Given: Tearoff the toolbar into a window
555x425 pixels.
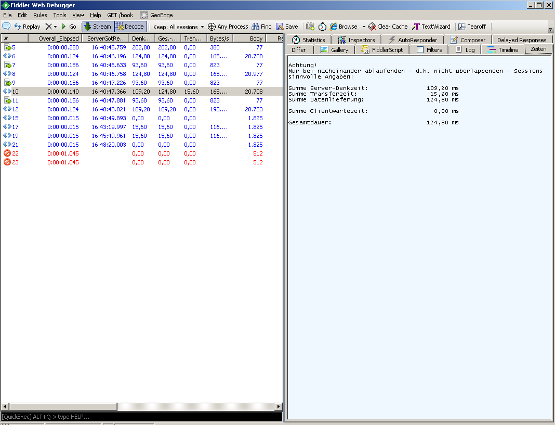Looking at the screenshot, I should point(472,26).
